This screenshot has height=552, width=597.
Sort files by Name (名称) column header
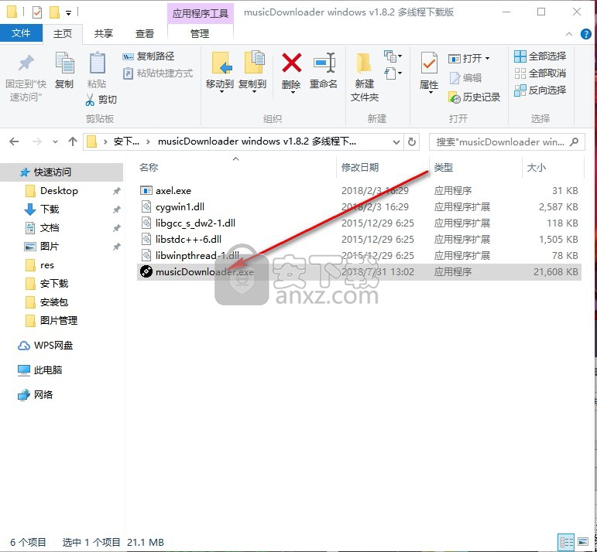click(x=149, y=168)
